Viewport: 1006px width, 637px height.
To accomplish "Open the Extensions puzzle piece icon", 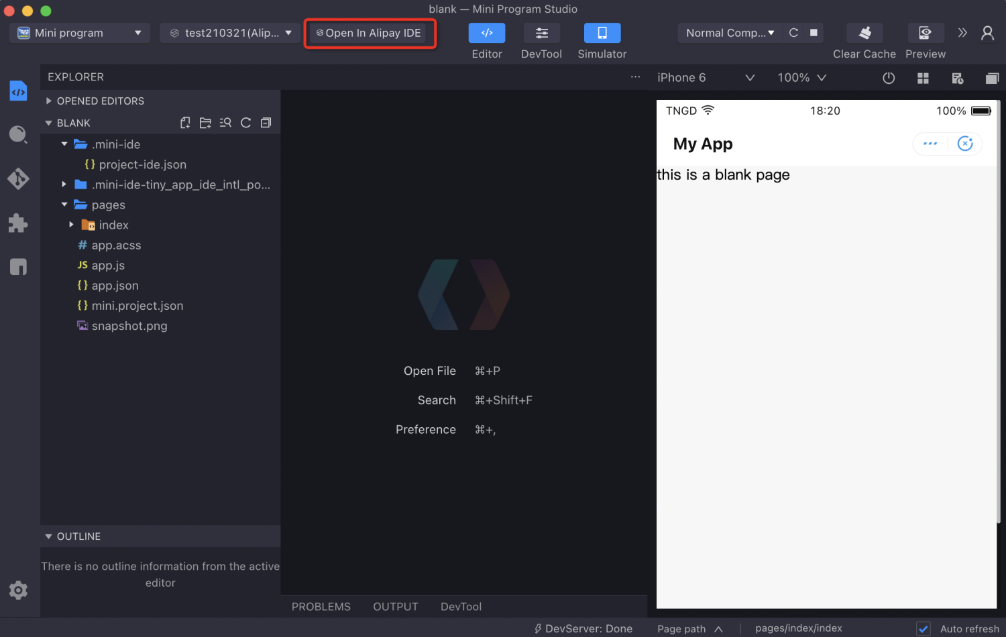I will pyautogui.click(x=18, y=223).
